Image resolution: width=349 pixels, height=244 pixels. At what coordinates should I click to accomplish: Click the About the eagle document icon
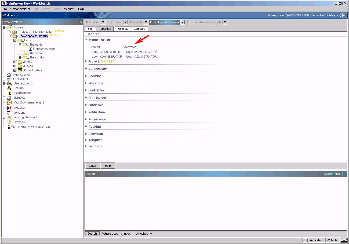pyautogui.click(x=31, y=49)
